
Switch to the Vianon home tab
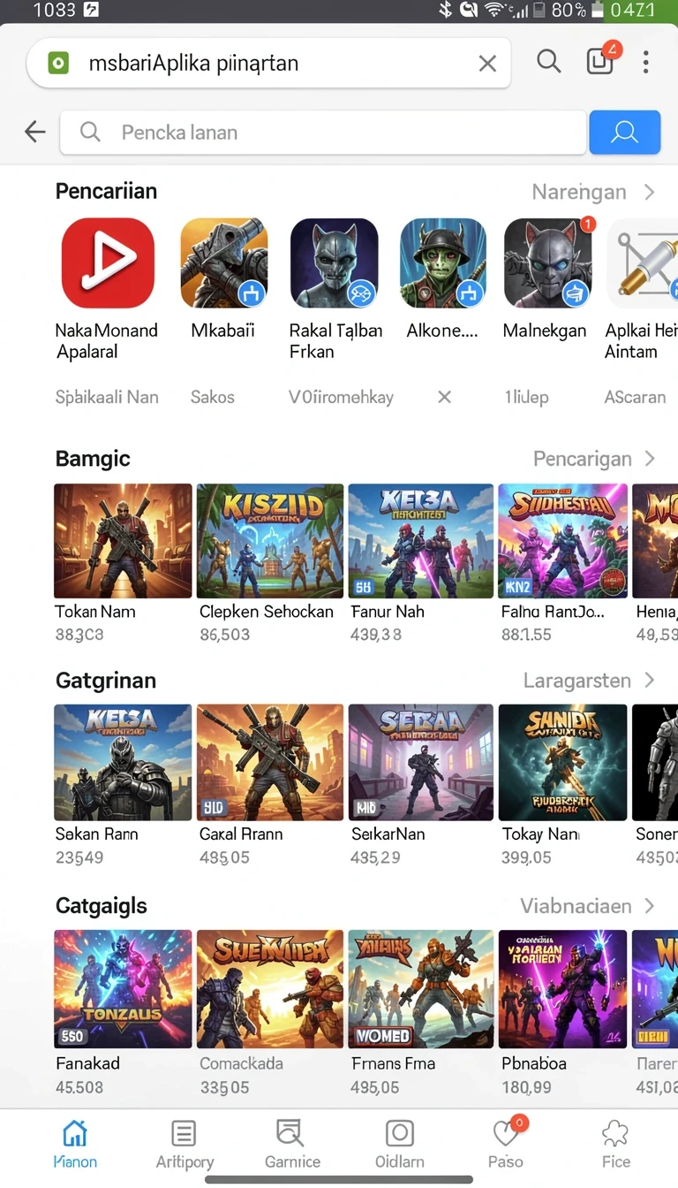(x=75, y=1144)
